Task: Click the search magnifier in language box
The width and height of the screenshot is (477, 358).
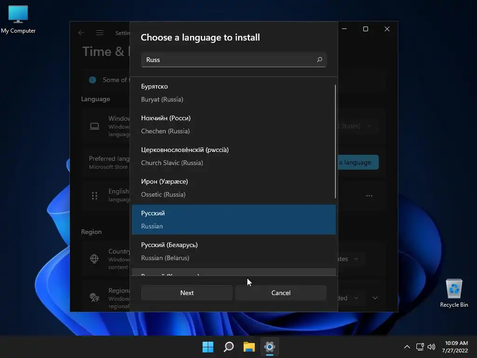Action: 320,60
